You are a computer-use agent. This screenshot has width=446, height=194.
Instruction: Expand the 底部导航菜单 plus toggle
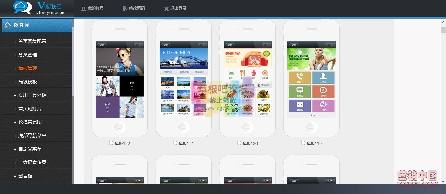tap(15, 136)
